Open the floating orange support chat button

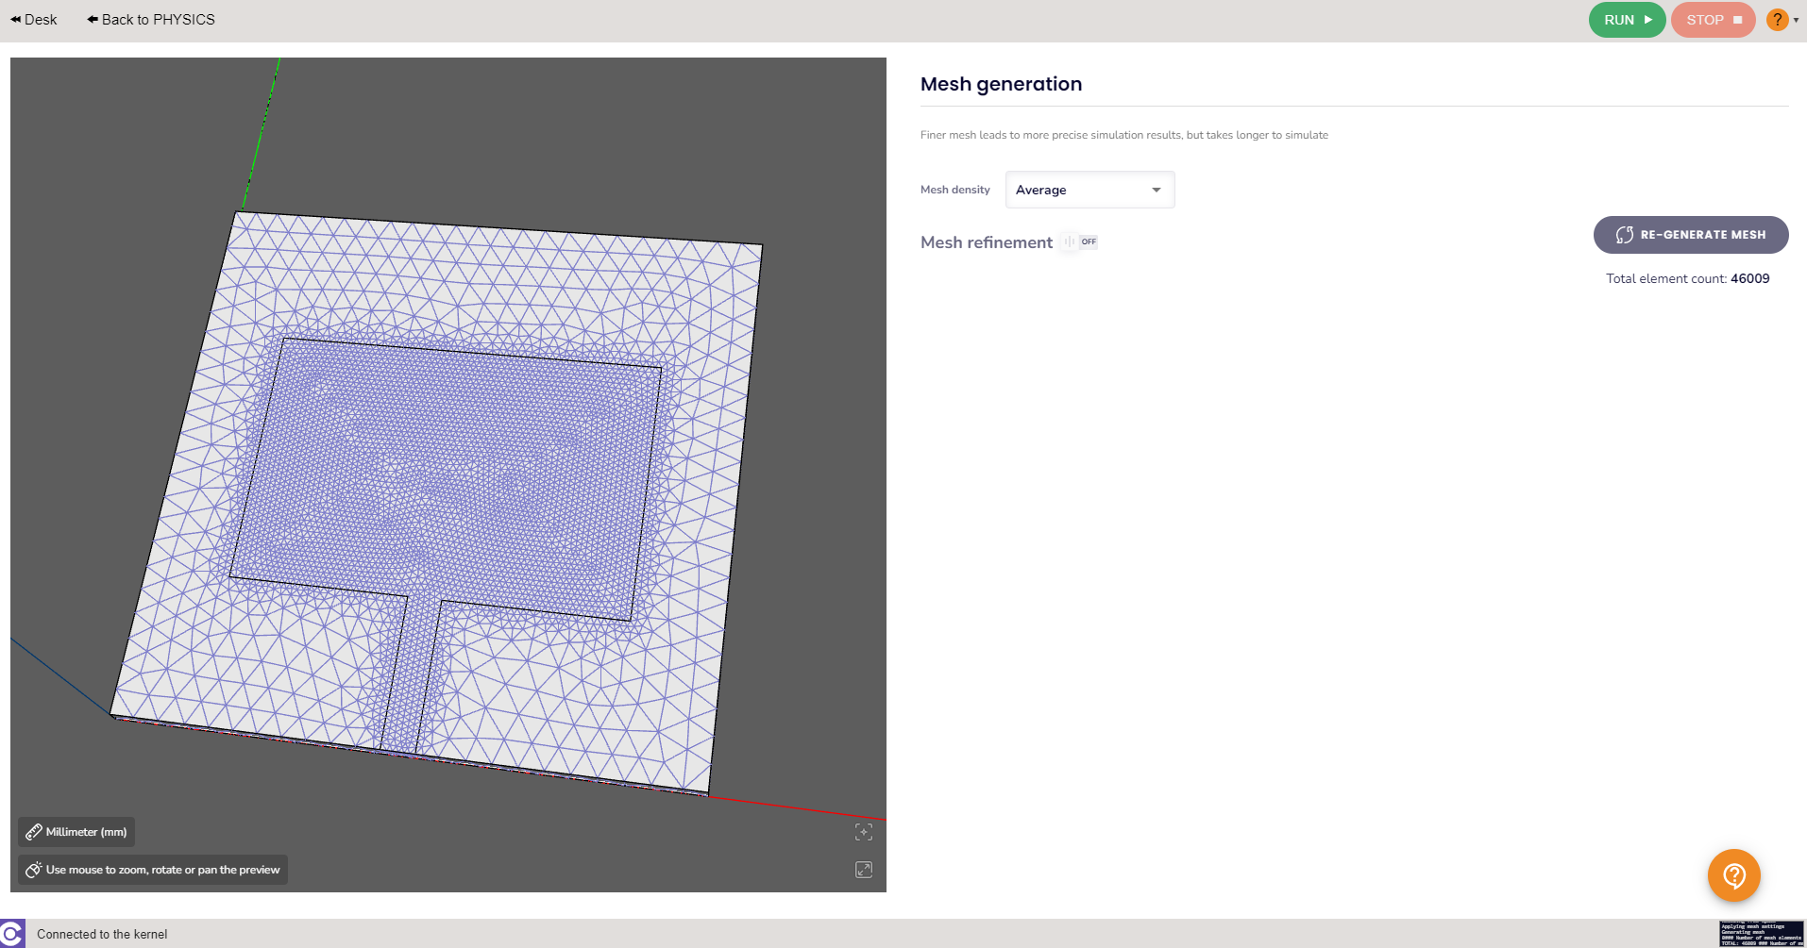click(1733, 875)
